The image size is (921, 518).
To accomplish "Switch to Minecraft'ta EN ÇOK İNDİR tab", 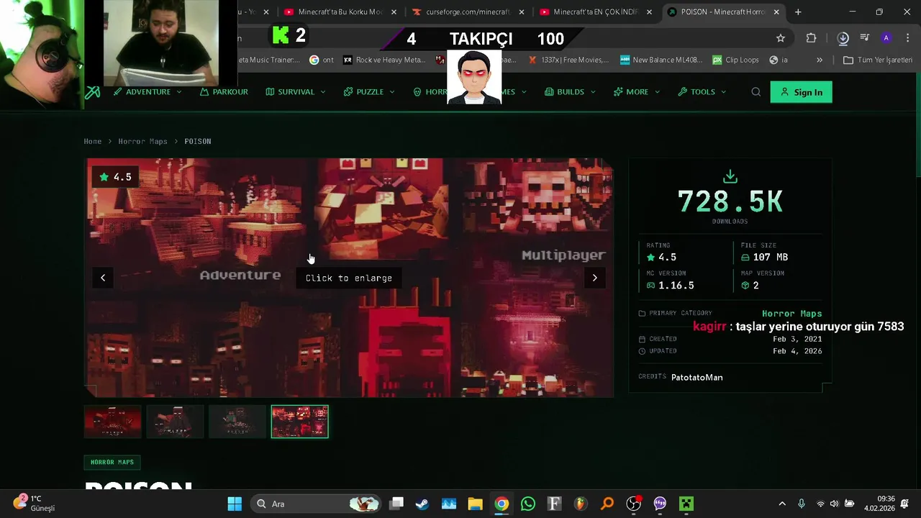I will tap(596, 12).
